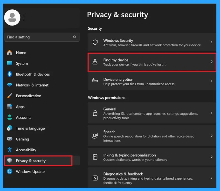Click the Accessibility figure icon
The width and height of the screenshot is (220, 191).
(9, 150)
